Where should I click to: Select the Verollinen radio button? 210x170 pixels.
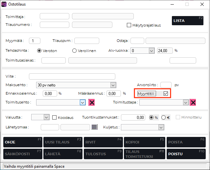[x=74, y=51]
